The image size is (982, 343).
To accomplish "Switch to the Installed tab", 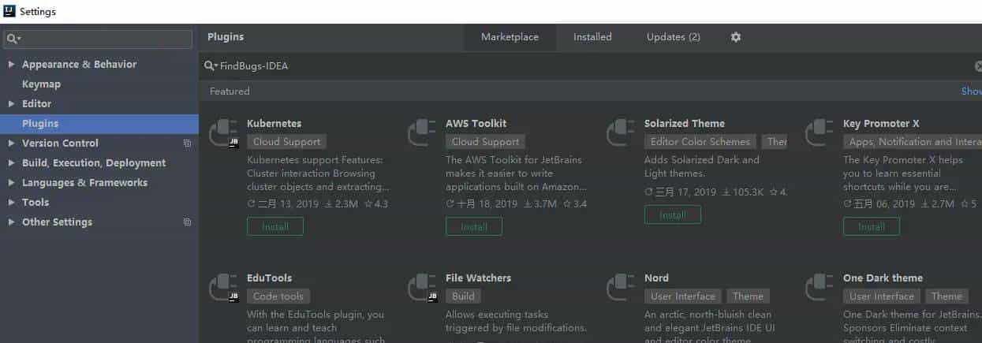I will click(592, 37).
